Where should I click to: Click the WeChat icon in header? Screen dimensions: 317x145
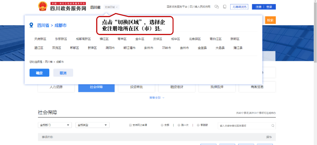(217, 7)
